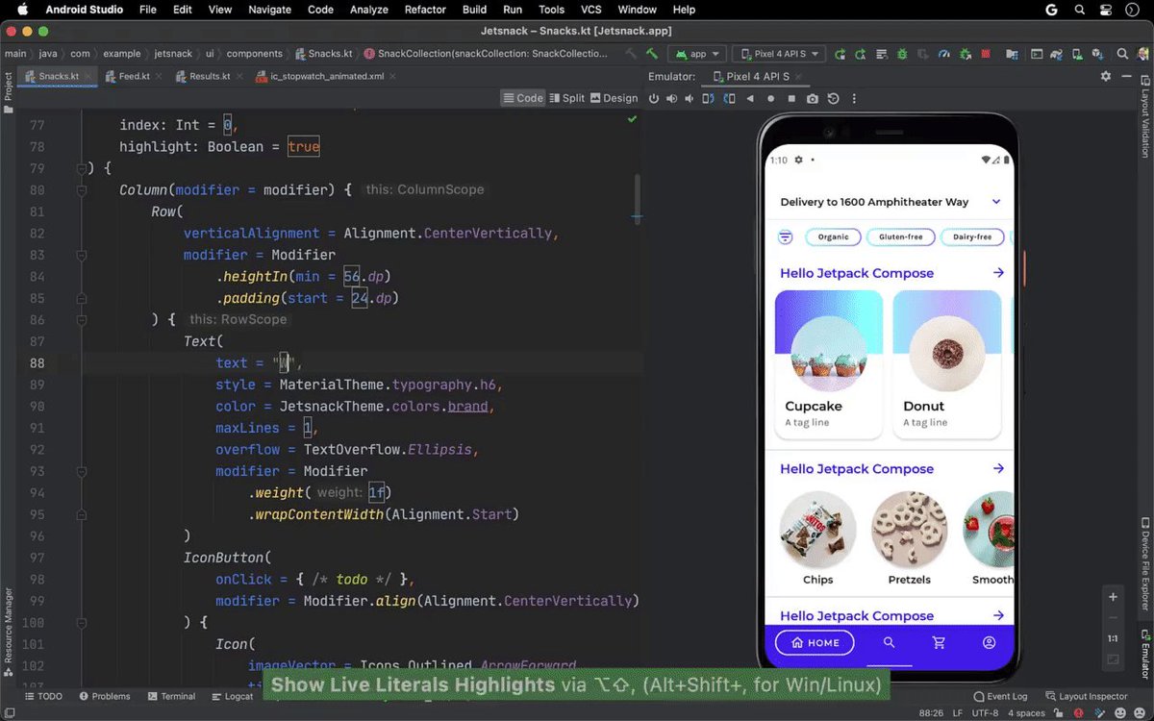Click the components breadcrumb in the navigation bar
The height and width of the screenshot is (721, 1154).
[255, 54]
